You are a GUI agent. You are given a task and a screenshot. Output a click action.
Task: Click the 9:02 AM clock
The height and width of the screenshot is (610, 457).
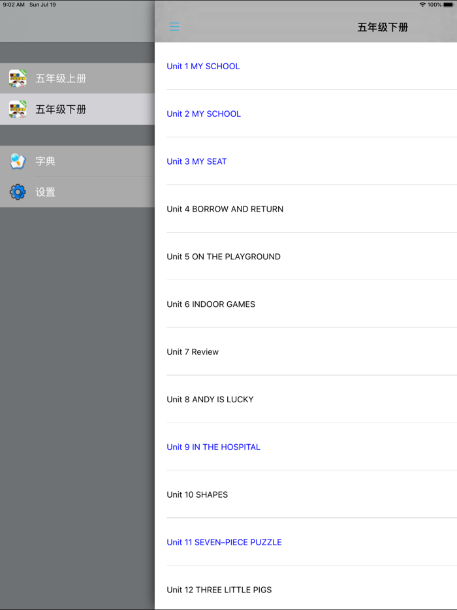(14, 5)
